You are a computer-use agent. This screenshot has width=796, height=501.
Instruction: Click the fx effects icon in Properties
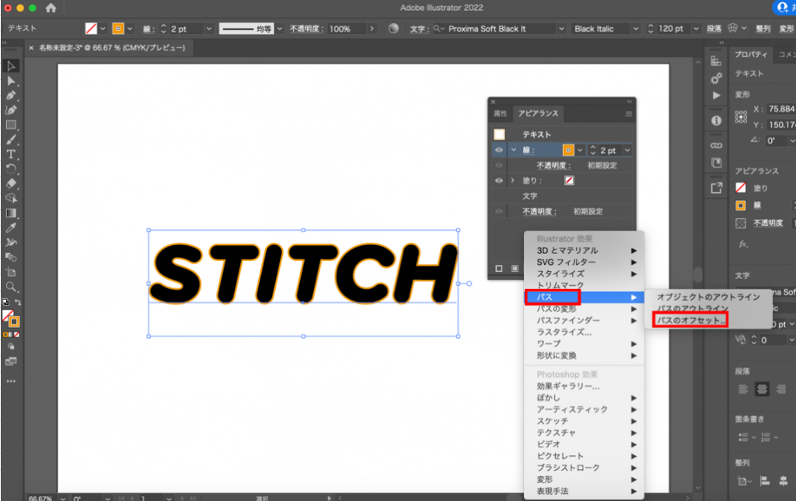743,245
